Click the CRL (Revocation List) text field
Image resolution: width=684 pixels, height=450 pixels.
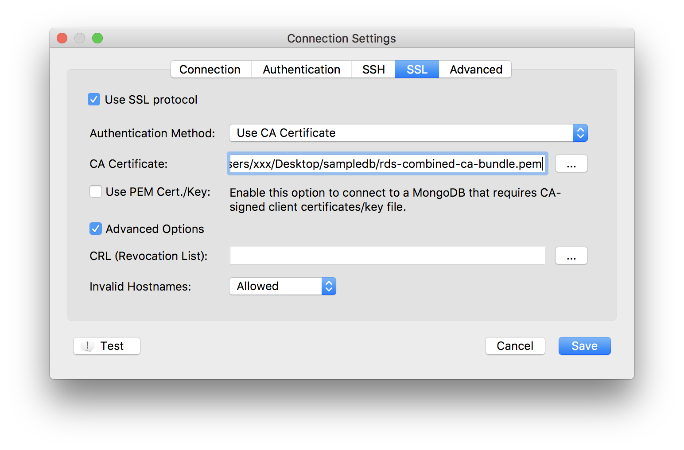pyautogui.click(x=387, y=256)
